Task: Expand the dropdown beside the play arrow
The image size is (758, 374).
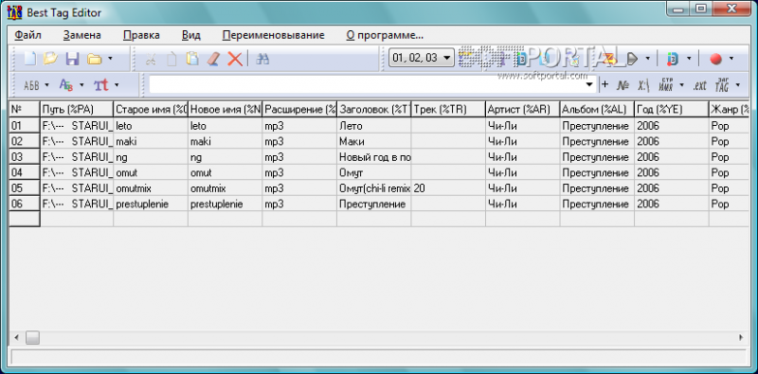Action: pos(648,59)
